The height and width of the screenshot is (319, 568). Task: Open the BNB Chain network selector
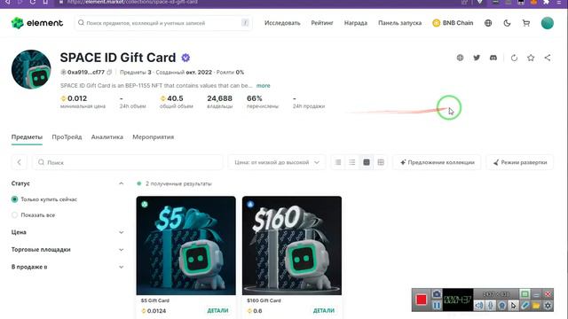[x=453, y=23]
